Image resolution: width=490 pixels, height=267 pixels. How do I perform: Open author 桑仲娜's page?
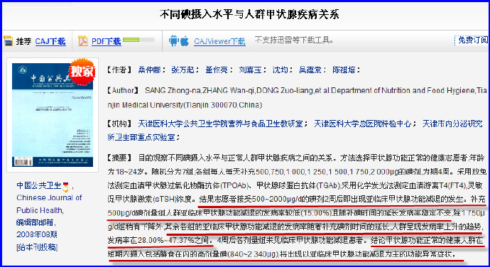click(x=149, y=70)
